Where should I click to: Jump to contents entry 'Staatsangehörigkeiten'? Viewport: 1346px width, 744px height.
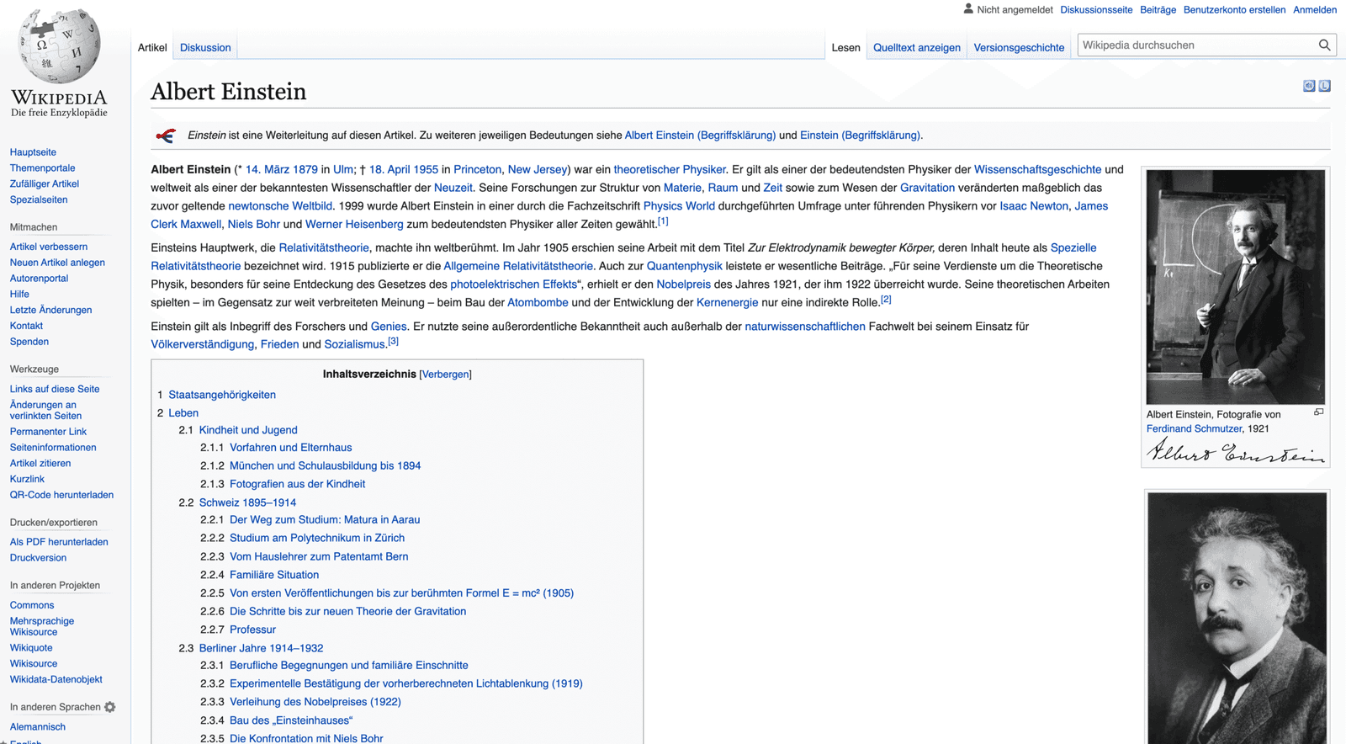click(222, 395)
